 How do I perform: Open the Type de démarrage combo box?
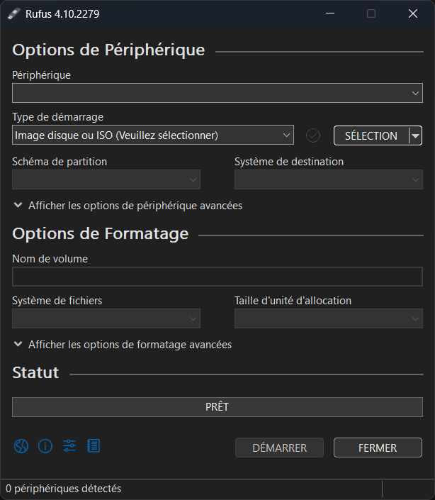pyautogui.click(x=153, y=135)
